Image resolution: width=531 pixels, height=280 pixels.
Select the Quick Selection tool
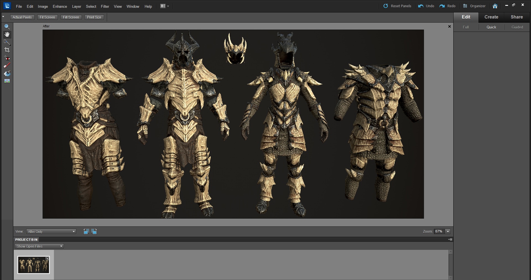pyautogui.click(x=7, y=42)
